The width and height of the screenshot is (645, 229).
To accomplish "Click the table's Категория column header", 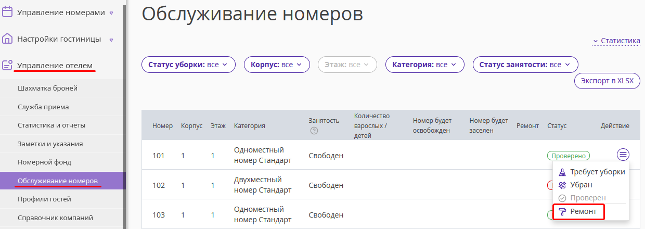I will [250, 126].
